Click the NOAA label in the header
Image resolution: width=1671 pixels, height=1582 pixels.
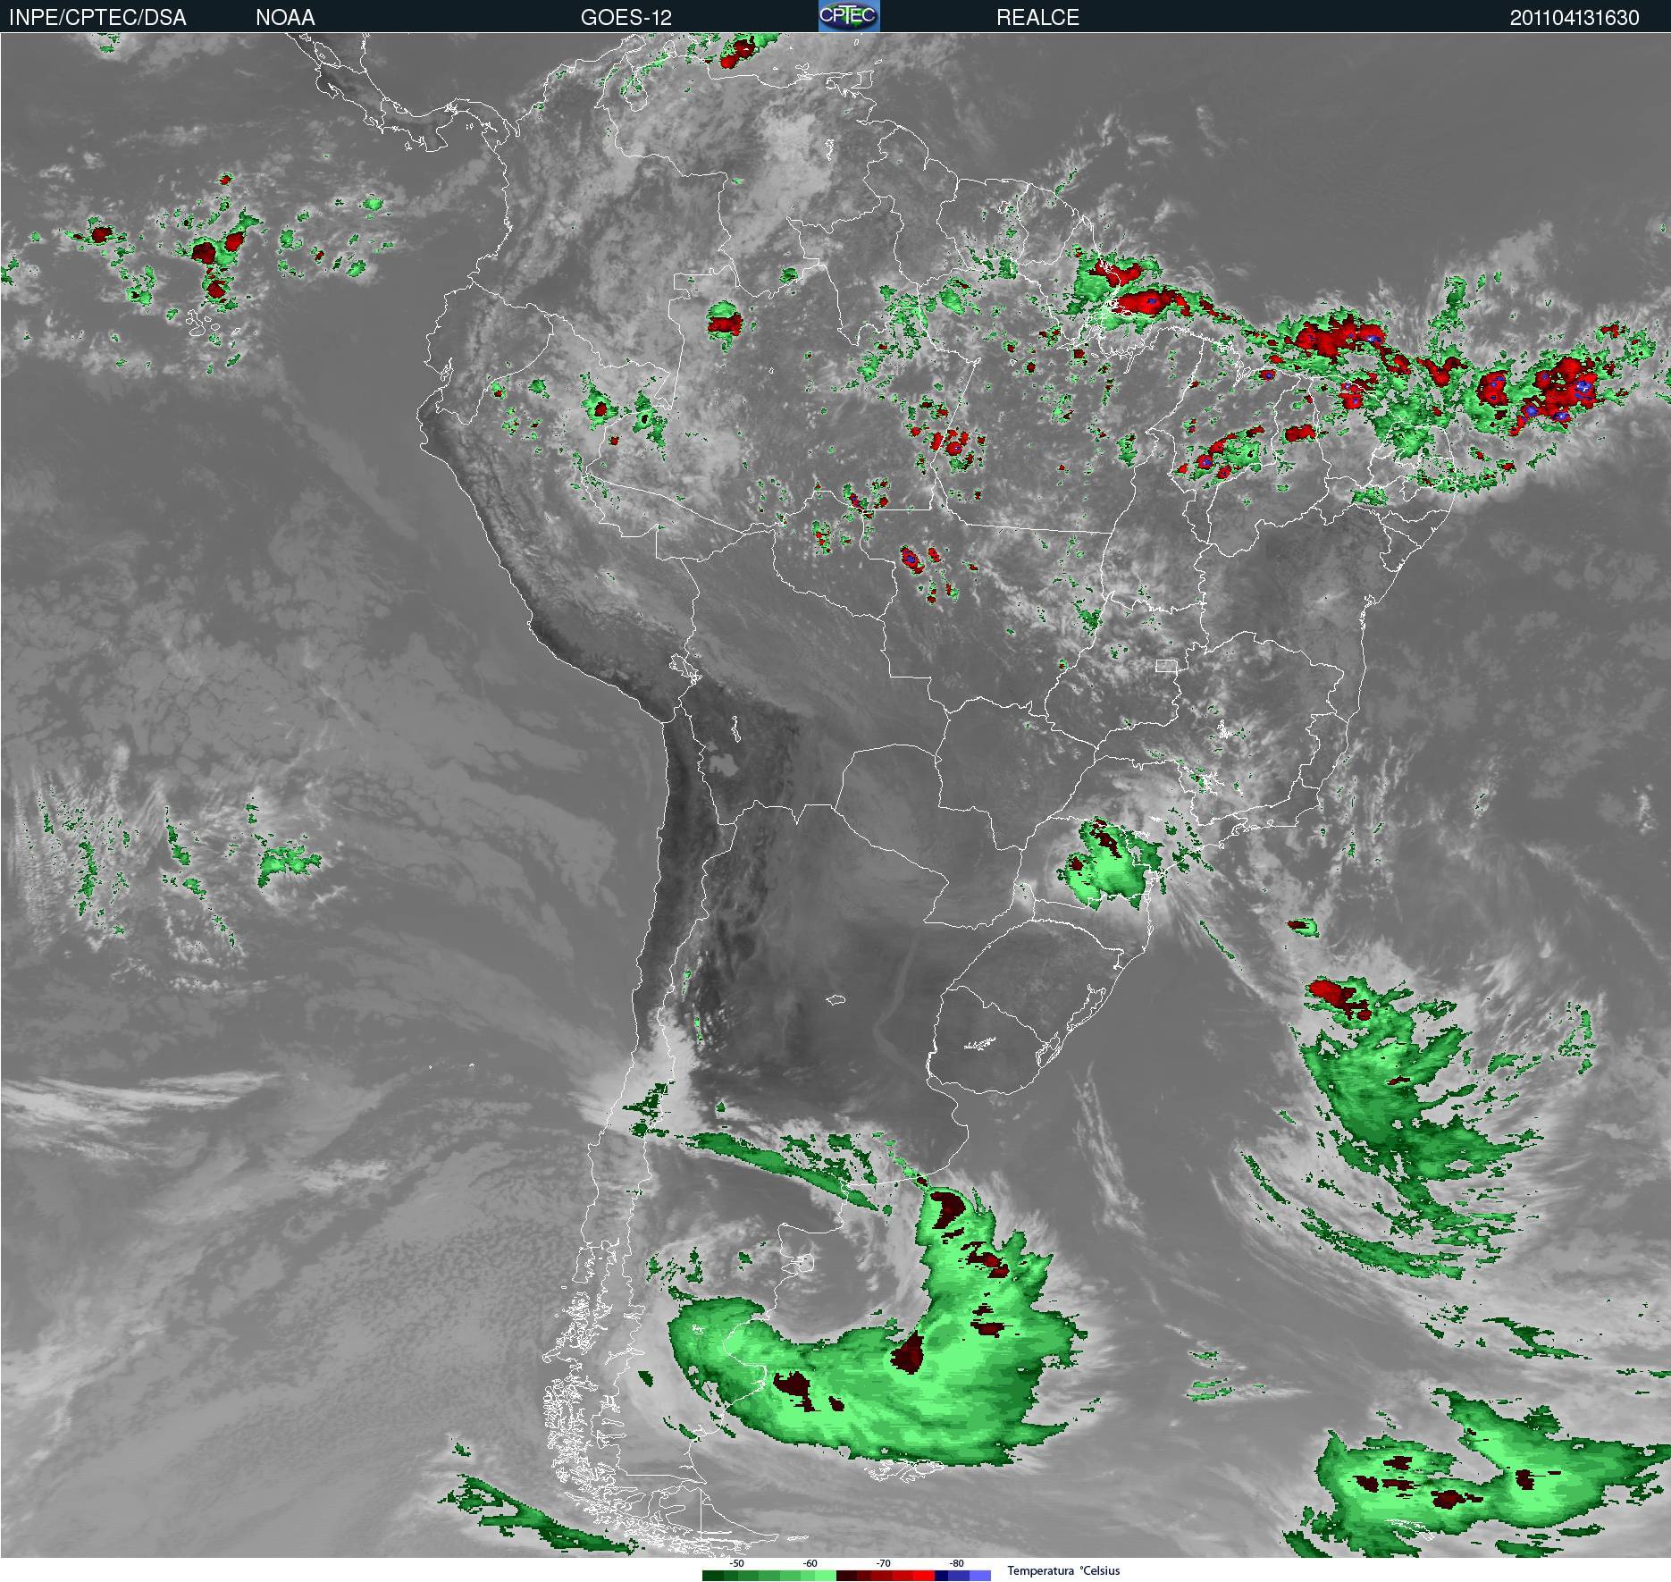[x=285, y=17]
